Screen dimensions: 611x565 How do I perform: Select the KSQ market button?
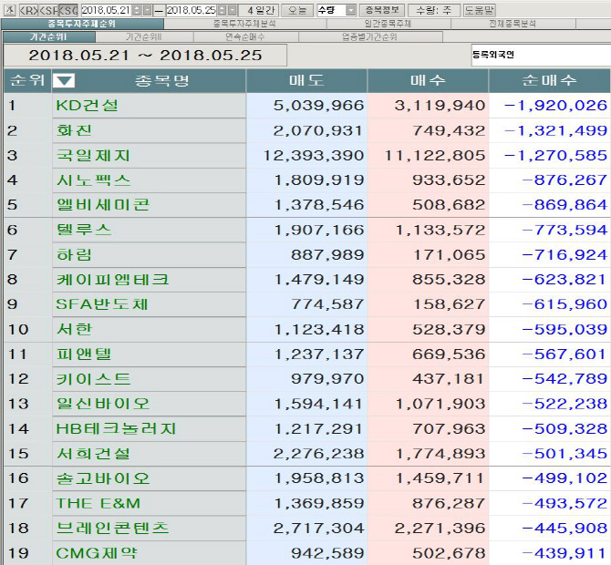[x=68, y=10]
